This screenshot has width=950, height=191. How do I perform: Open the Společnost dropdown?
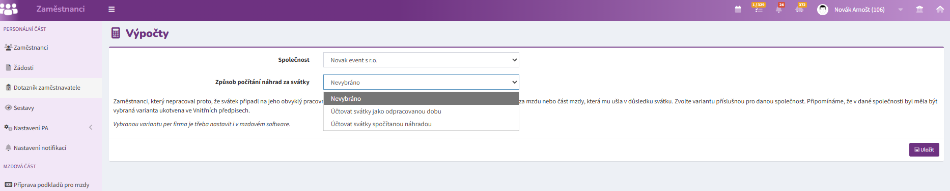(x=421, y=60)
